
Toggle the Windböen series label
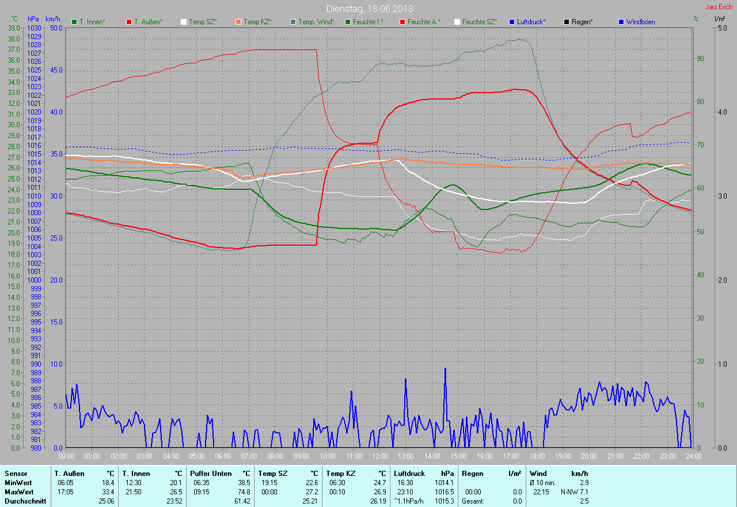[x=640, y=22]
